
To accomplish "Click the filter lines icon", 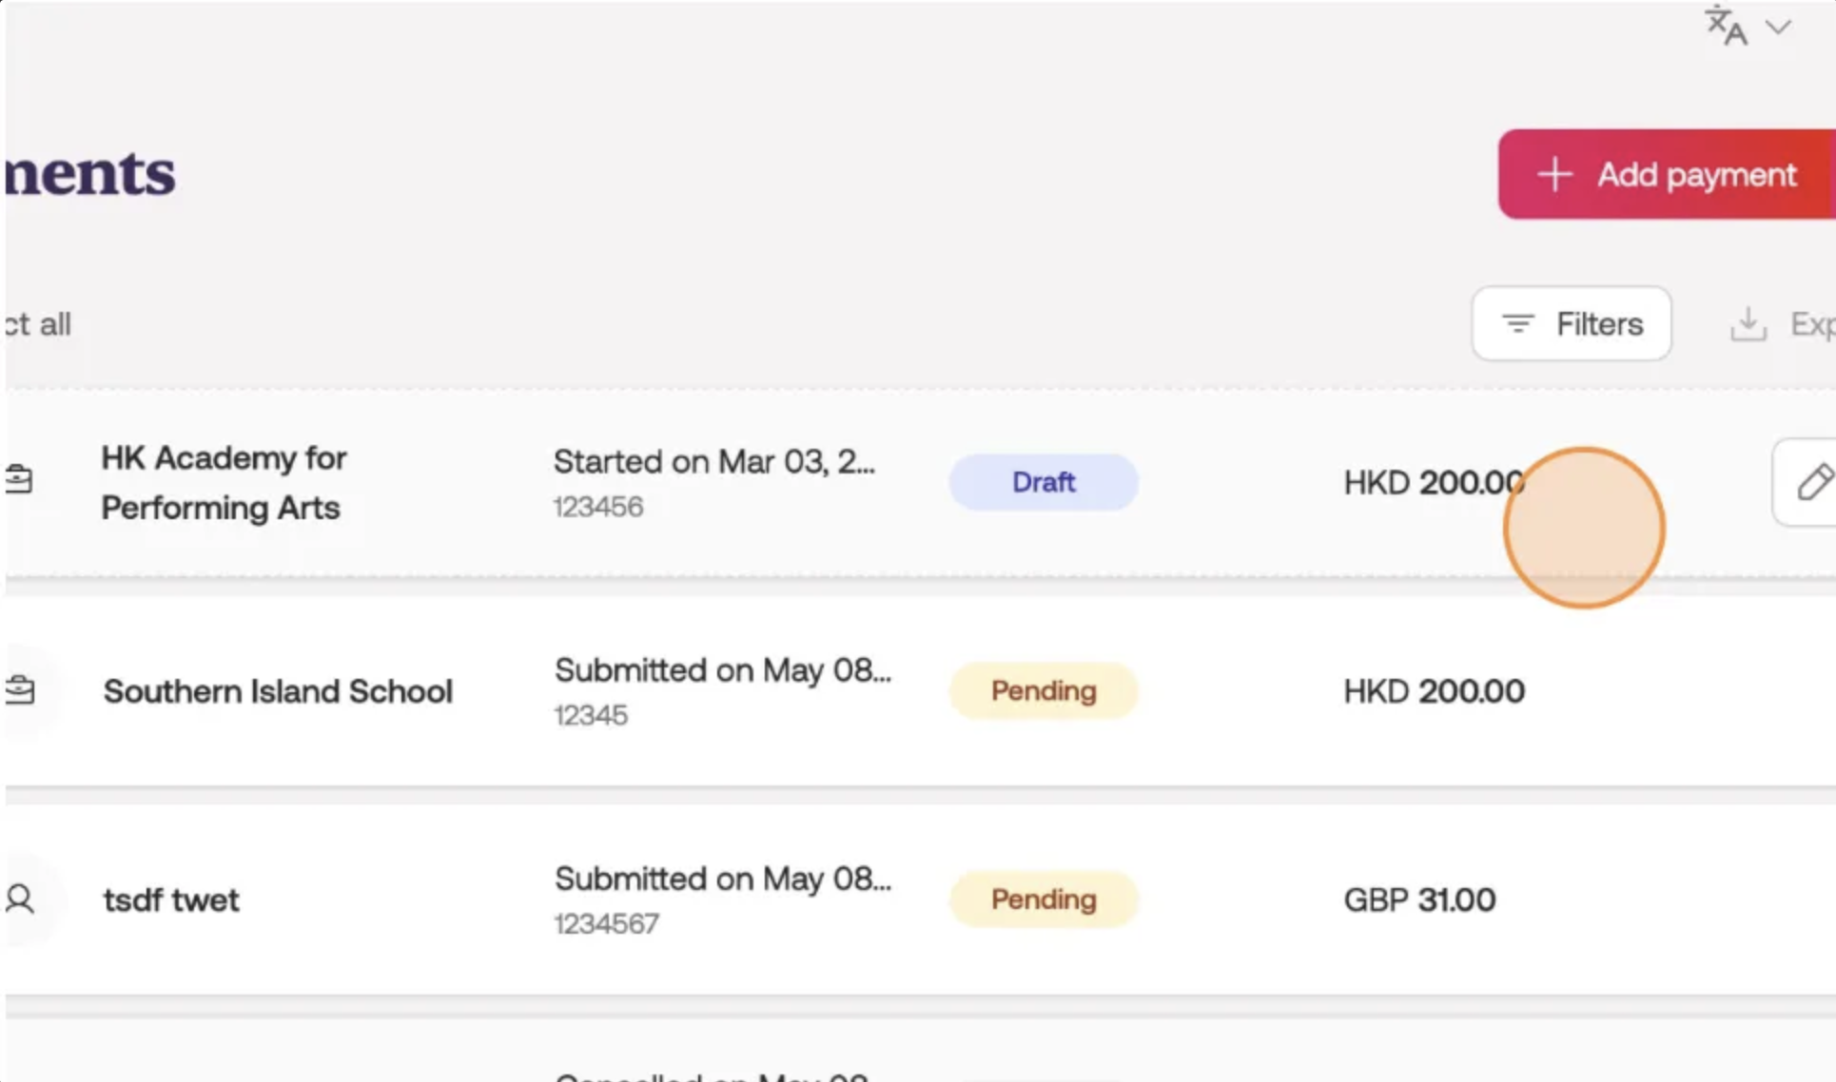I will pos(1517,324).
